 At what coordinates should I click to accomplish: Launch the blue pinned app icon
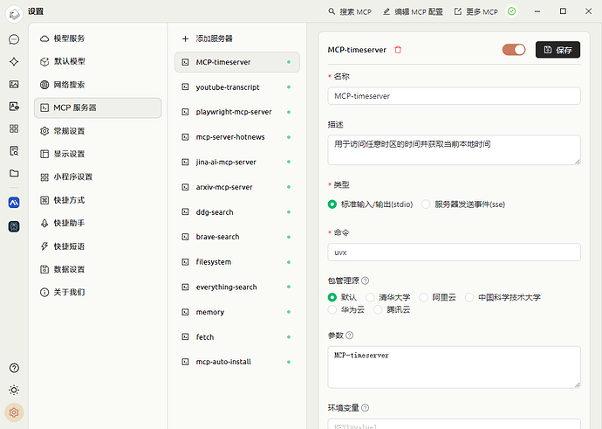[14, 203]
